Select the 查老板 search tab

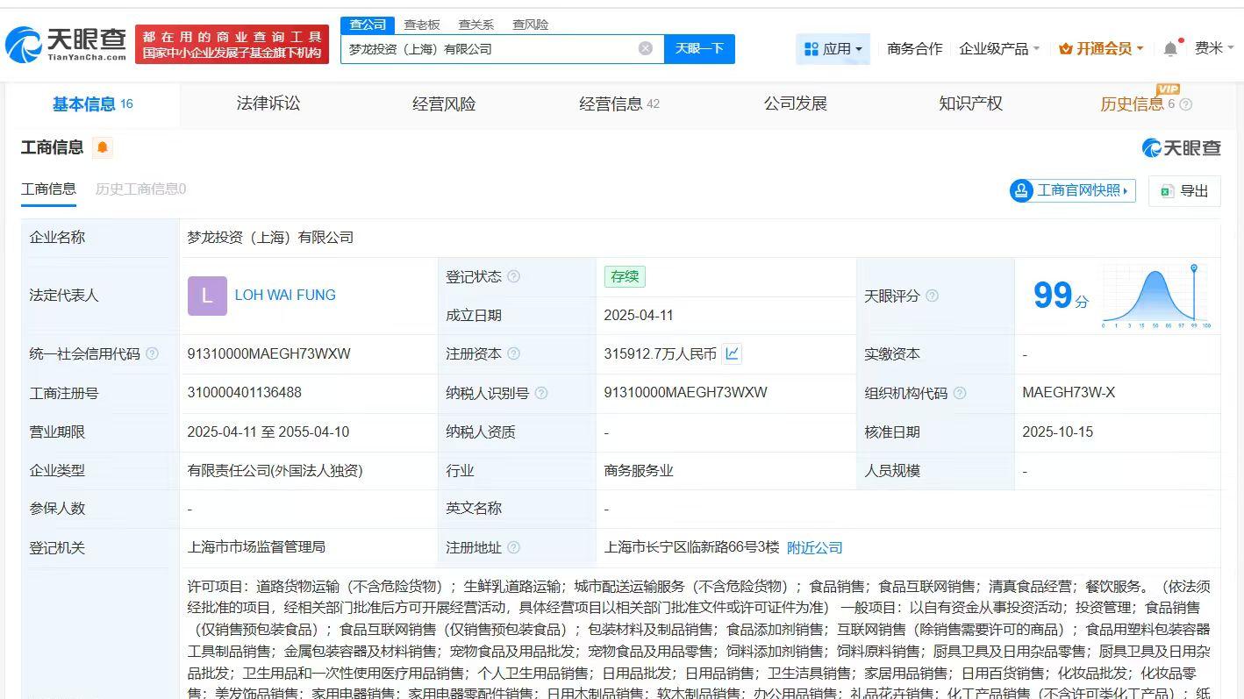click(422, 25)
